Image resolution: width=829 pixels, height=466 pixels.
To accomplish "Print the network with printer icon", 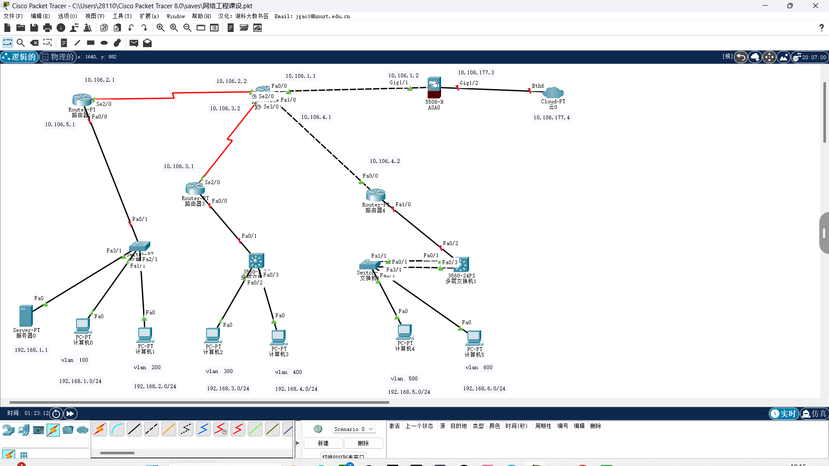I will click(48, 28).
